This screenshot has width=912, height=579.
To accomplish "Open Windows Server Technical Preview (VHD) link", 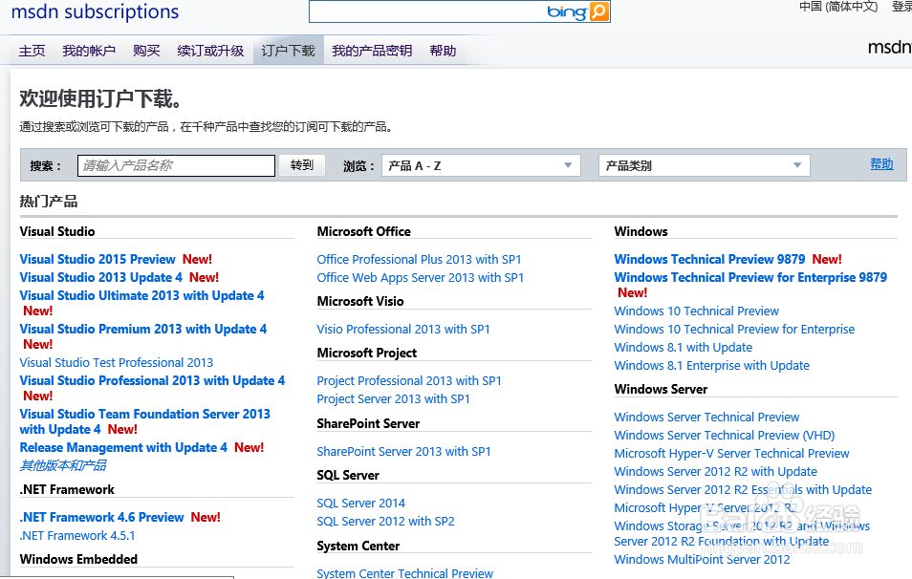I will [724, 435].
